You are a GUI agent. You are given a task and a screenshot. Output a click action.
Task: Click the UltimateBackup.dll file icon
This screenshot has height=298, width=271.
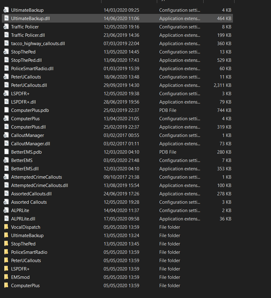(6, 19)
